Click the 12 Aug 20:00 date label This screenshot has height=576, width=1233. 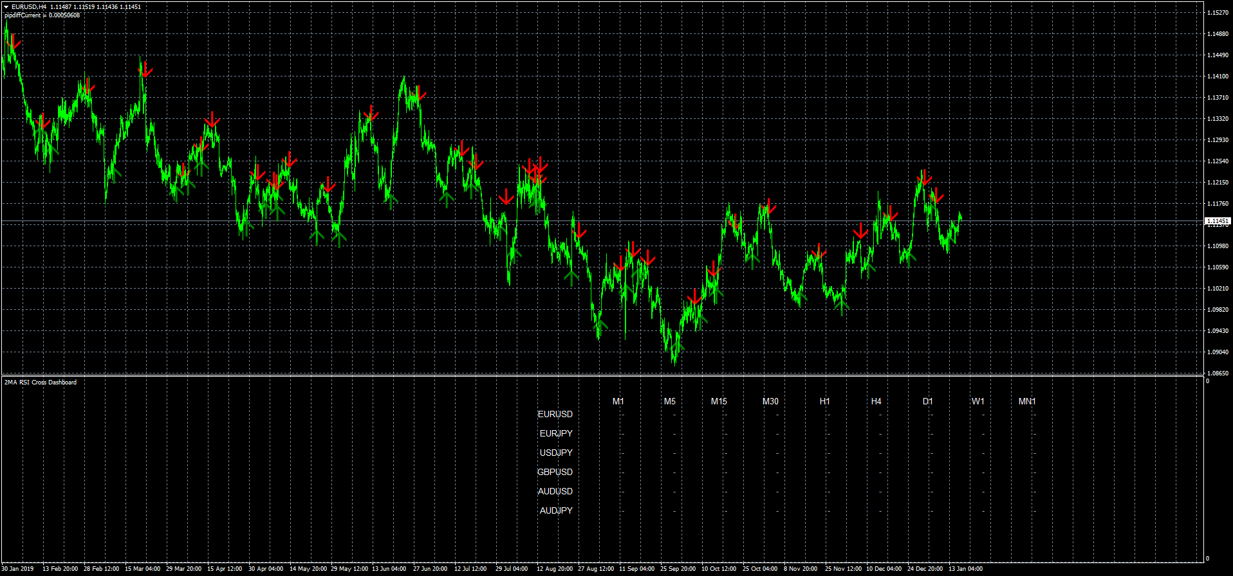pyautogui.click(x=555, y=569)
